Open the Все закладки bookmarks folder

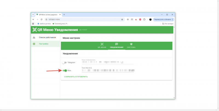(x=168, y=24)
